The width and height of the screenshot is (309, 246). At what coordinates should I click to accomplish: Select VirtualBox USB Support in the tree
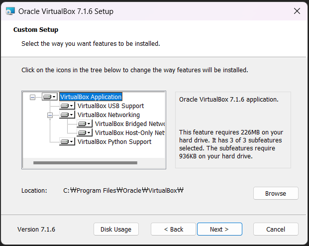(110, 106)
